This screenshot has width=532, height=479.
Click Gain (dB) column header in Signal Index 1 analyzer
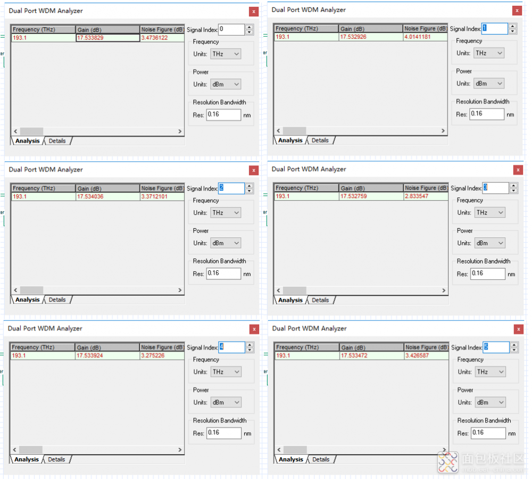coord(370,29)
